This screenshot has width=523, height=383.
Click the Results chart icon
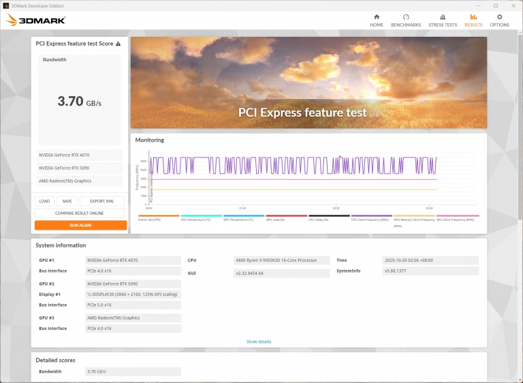click(x=473, y=17)
